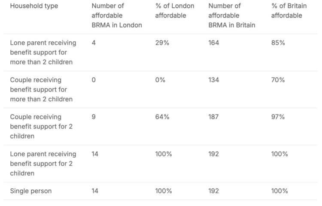
Task: Select the 97% Britain affordable cell
Action: 278,117
